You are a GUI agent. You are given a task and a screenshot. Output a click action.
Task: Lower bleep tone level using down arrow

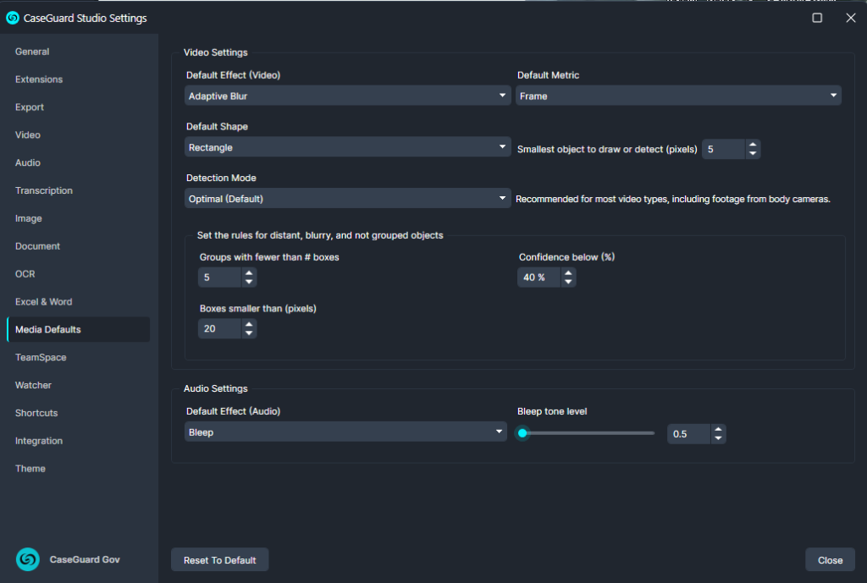tap(718, 438)
